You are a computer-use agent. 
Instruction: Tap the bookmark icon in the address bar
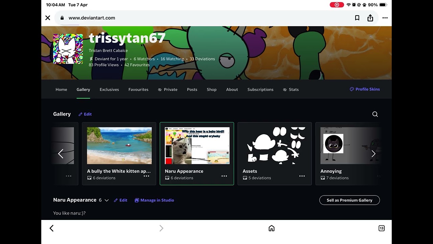pyautogui.click(x=357, y=18)
